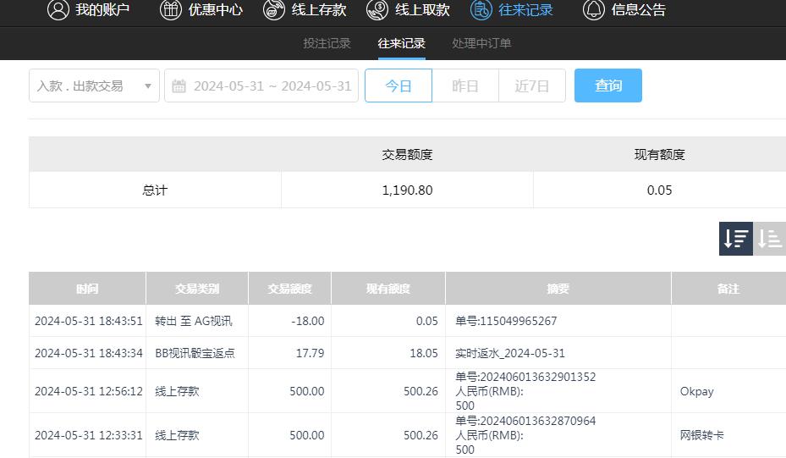Image resolution: width=786 pixels, height=458 pixels.
Task: Click summary balance 0.05 in 总计 row
Action: click(x=659, y=190)
